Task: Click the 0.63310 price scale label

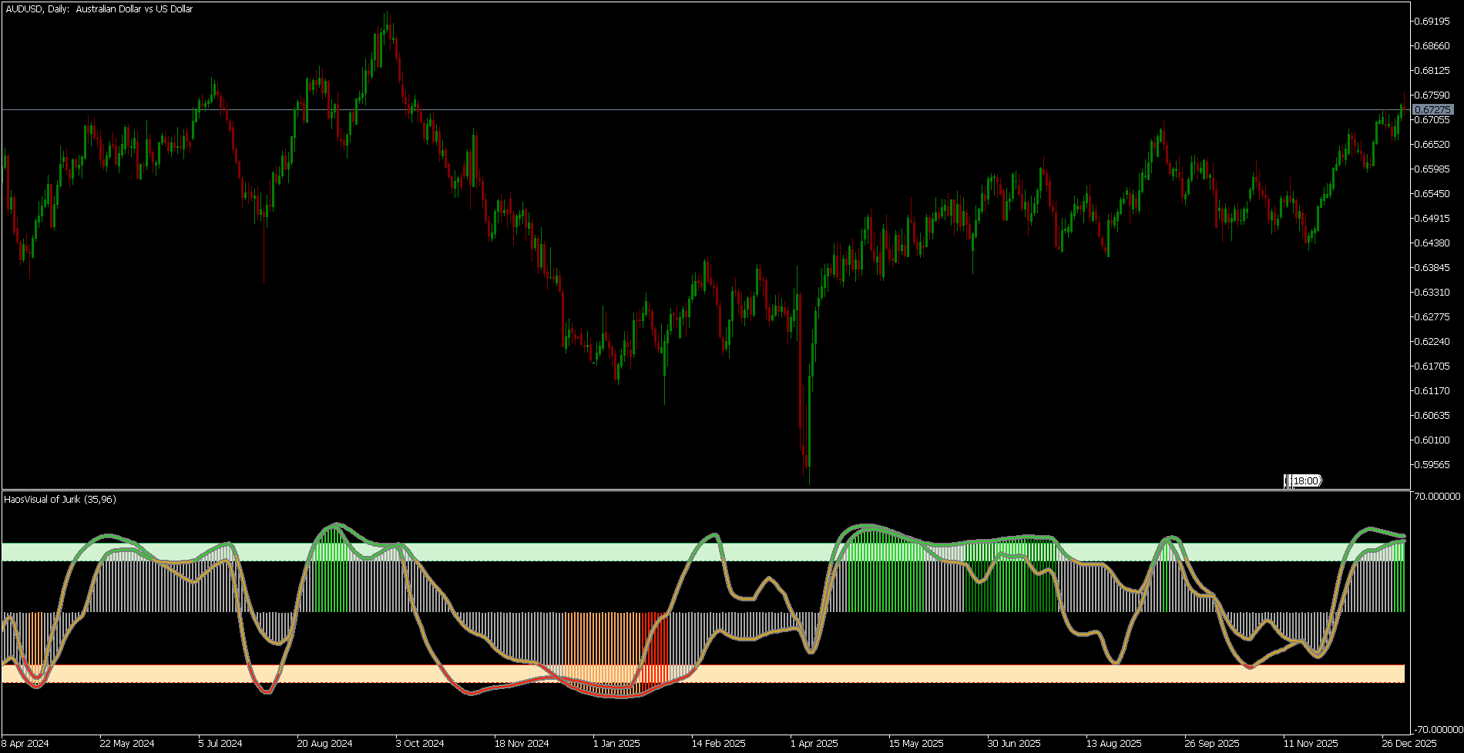Action: (x=1433, y=292)
